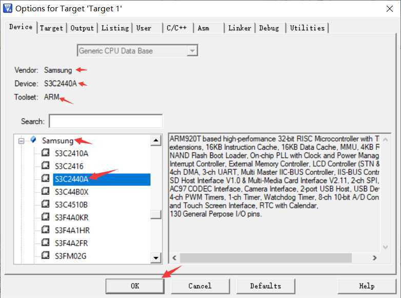The width and height of the screenshot is (401, 298).
Task: Click the 'ARM920T based high-performance' description line
Action: 274,138
